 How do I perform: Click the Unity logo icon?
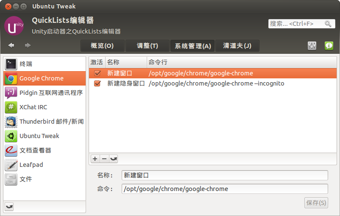pos(14,26)
